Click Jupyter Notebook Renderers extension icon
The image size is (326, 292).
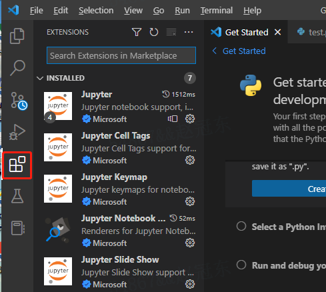pyautogui.click(x=58, y=230)
